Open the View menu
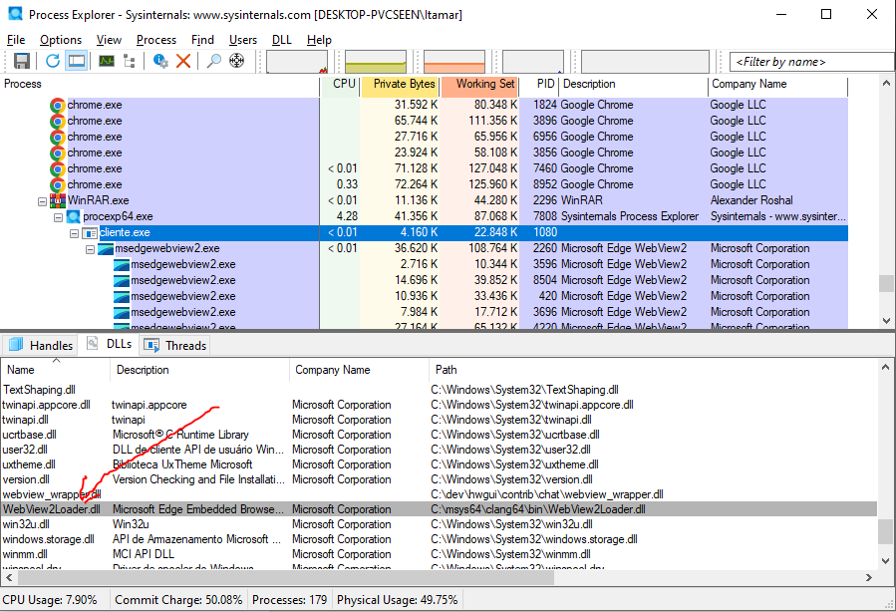This screenshot has height=612, width=896. tap(109, 40)
